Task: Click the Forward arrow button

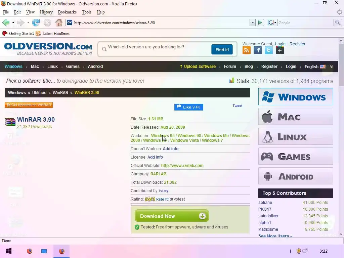Action: (x=20, y=23)
